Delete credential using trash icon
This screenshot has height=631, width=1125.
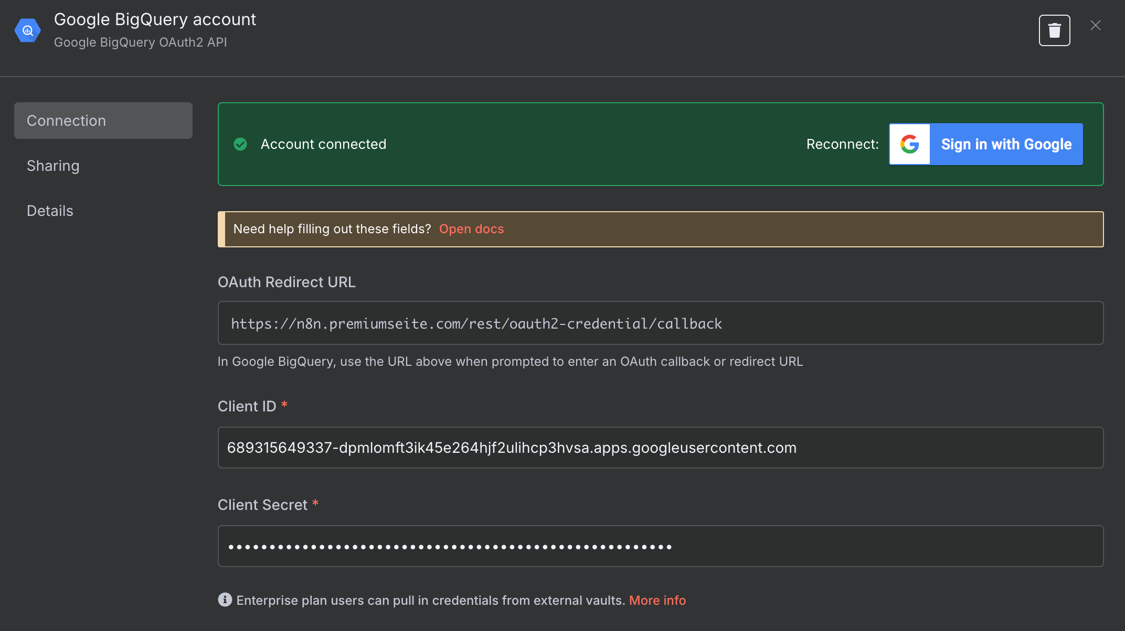tap(1054, 30)
